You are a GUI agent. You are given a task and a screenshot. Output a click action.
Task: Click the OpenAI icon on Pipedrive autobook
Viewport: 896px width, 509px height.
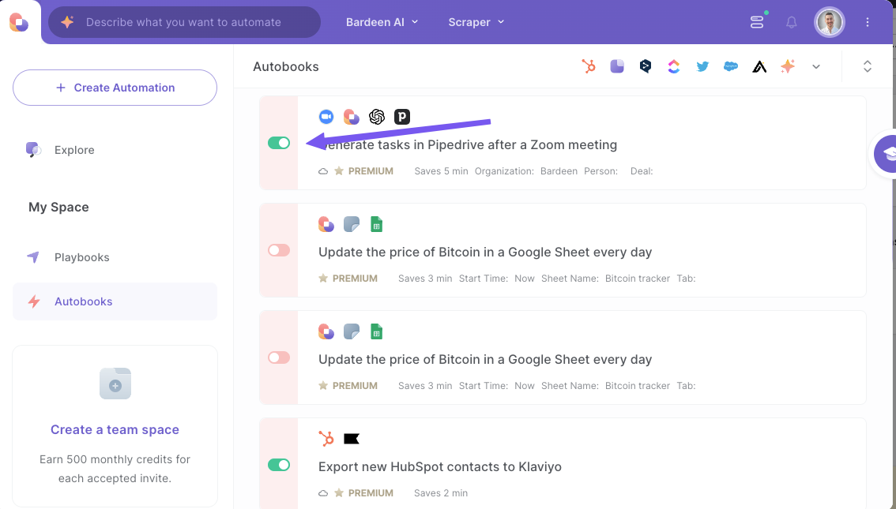(x=377, y=117)
